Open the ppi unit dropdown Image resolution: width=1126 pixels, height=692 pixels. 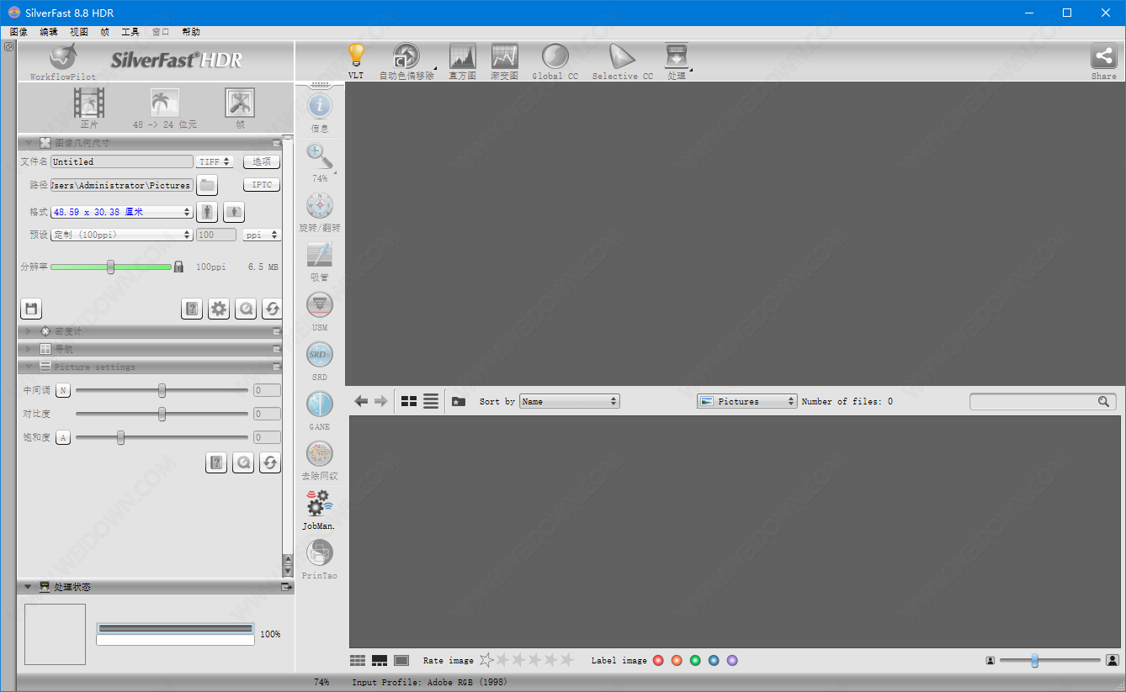pos(262,235)
